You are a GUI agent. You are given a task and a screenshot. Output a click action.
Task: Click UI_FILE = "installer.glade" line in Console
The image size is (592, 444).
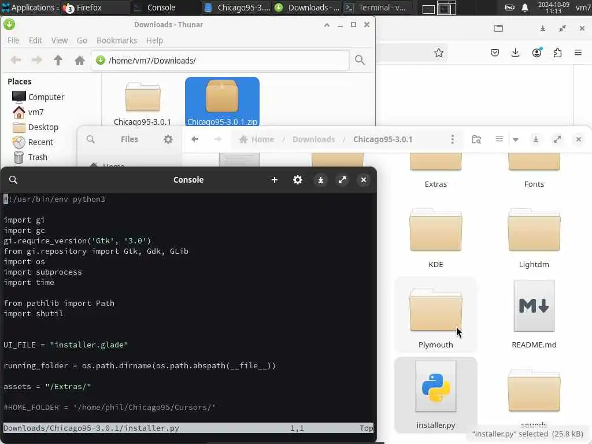[66, 345]
